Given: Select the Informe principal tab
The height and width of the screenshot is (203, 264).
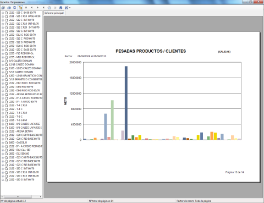Looking at the screenshot, I should [54, 13].
